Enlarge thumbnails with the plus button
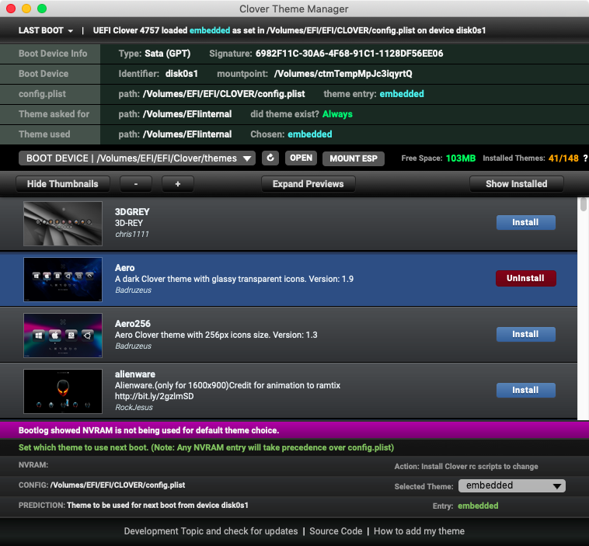 [x=178, y=184]
